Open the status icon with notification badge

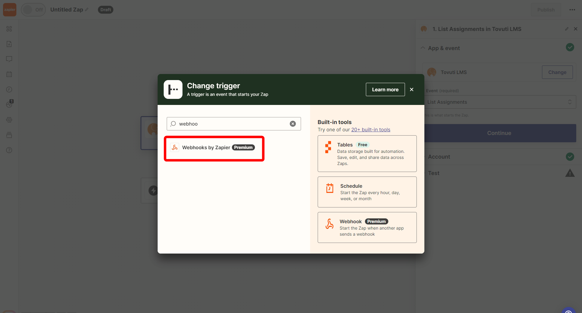9,104
